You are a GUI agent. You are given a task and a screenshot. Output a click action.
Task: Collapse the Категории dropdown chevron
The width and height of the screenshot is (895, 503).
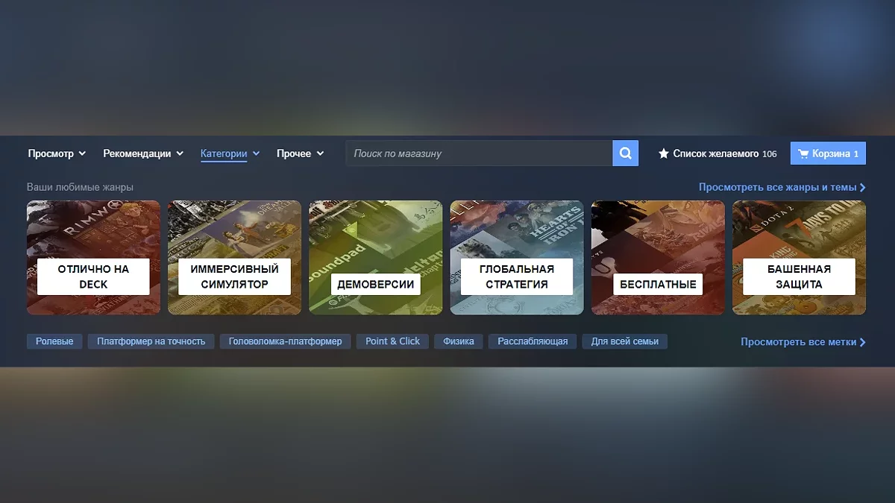click(256, 154)
